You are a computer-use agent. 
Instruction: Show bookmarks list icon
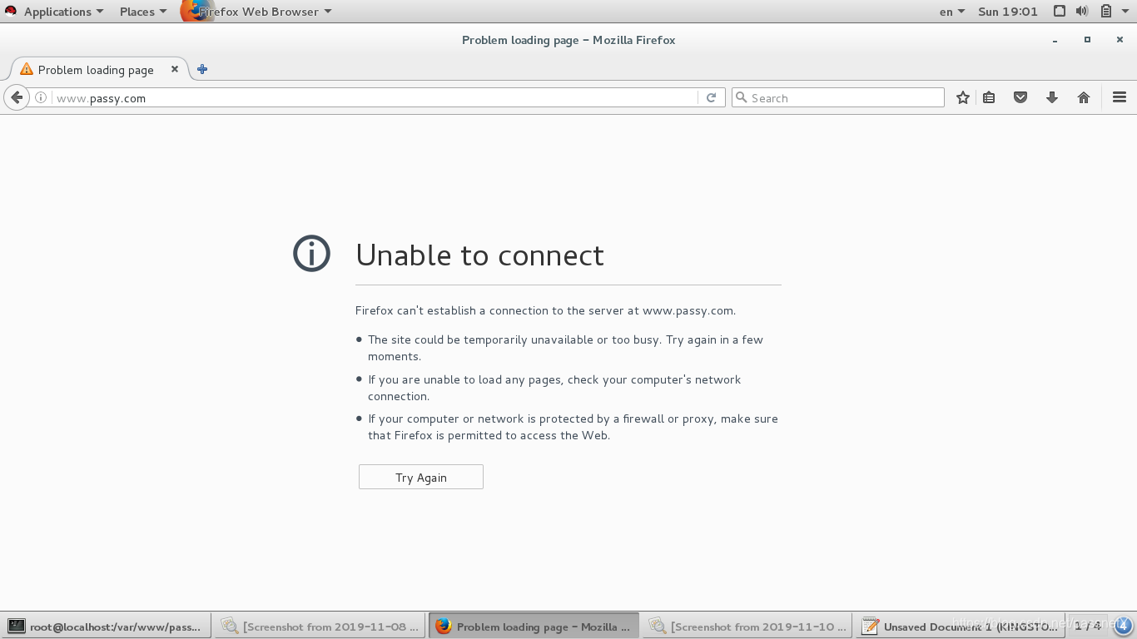click(x=989, y=97)
